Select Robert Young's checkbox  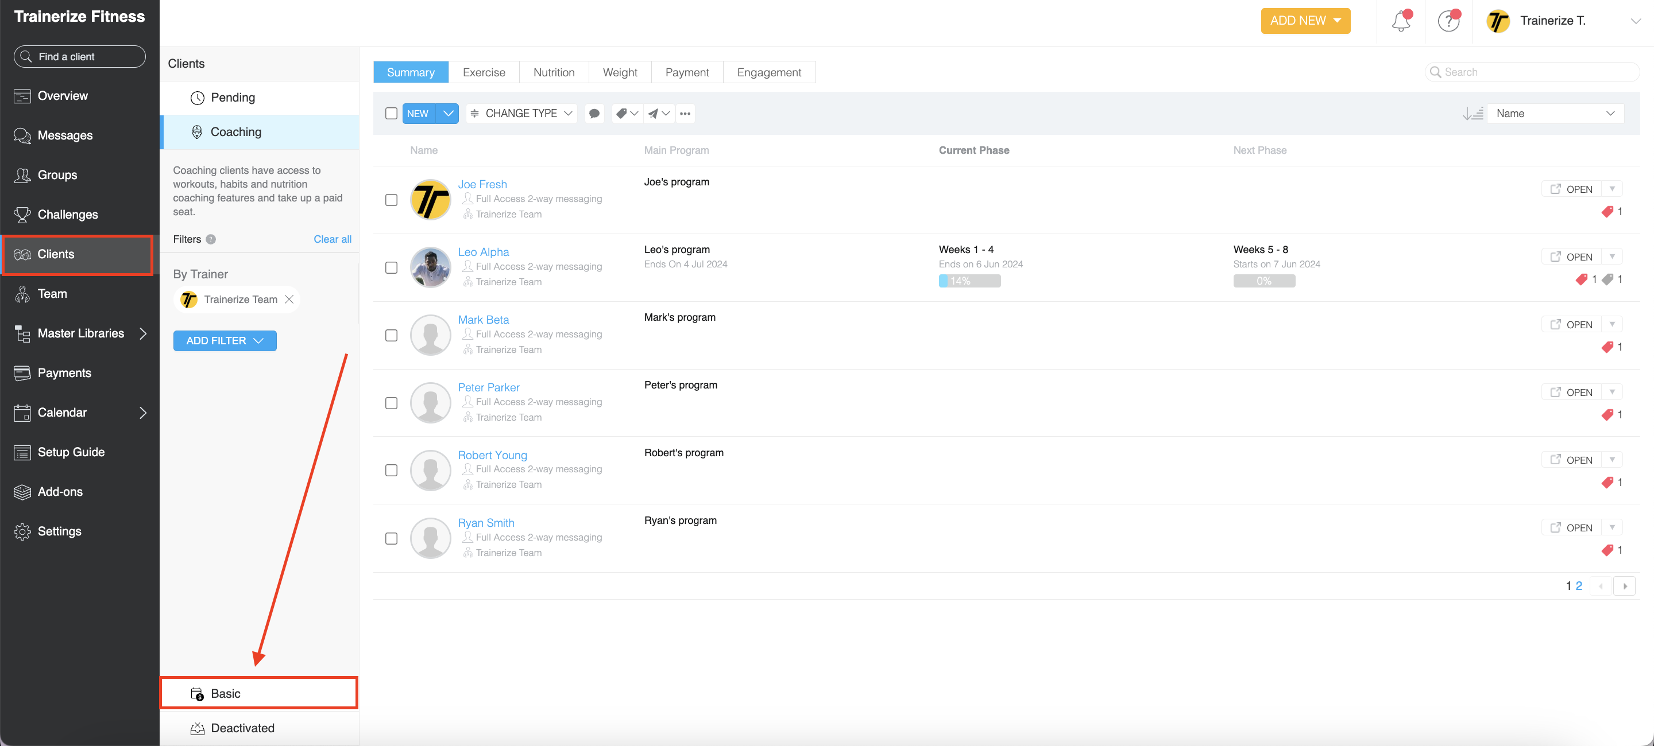click(x=391, y=471)
